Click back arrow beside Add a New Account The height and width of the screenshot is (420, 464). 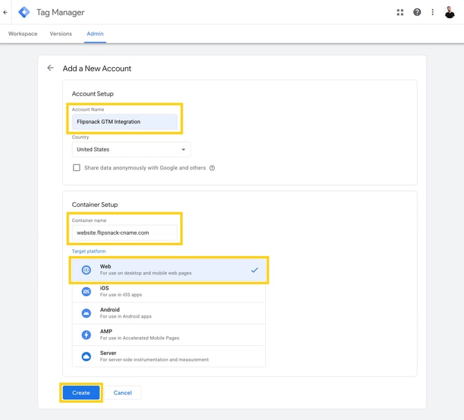pyautogui.click(x=50, y=69)
